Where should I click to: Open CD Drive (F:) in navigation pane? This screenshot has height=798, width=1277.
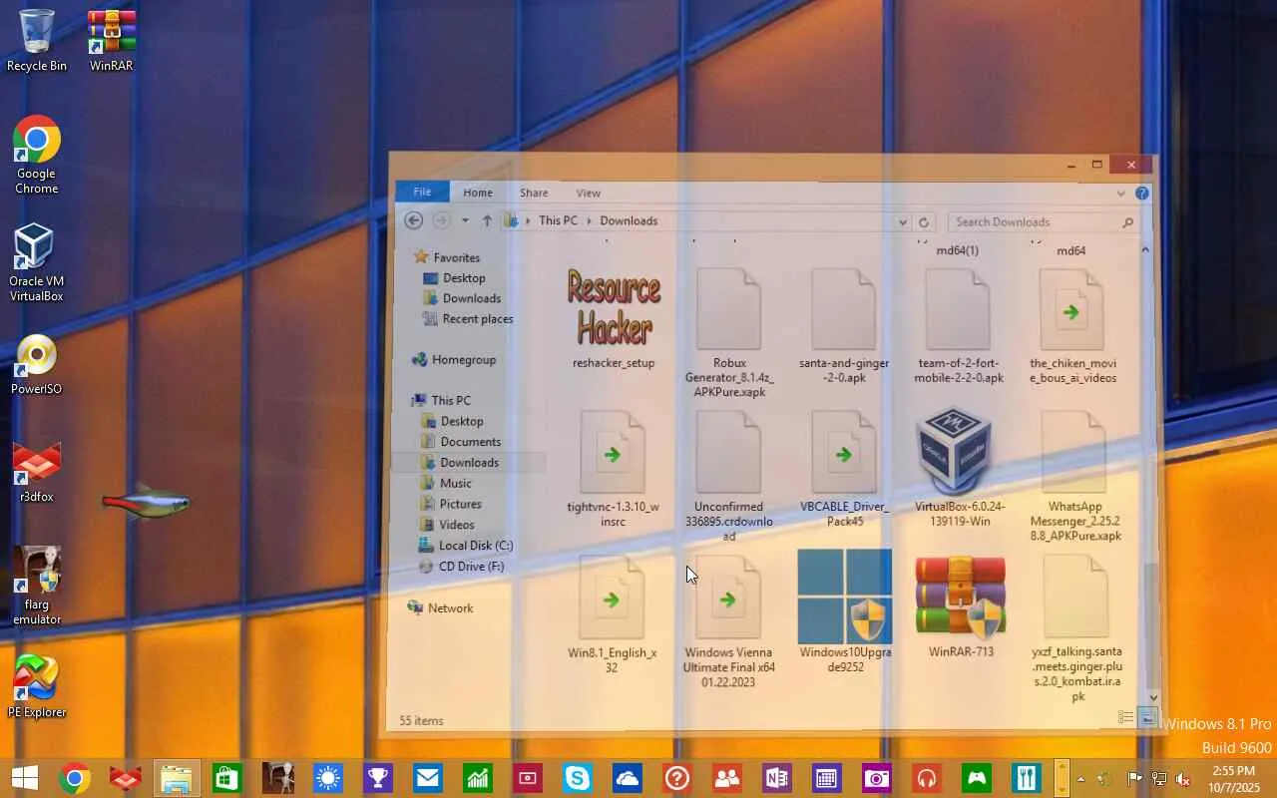(471, 567)
